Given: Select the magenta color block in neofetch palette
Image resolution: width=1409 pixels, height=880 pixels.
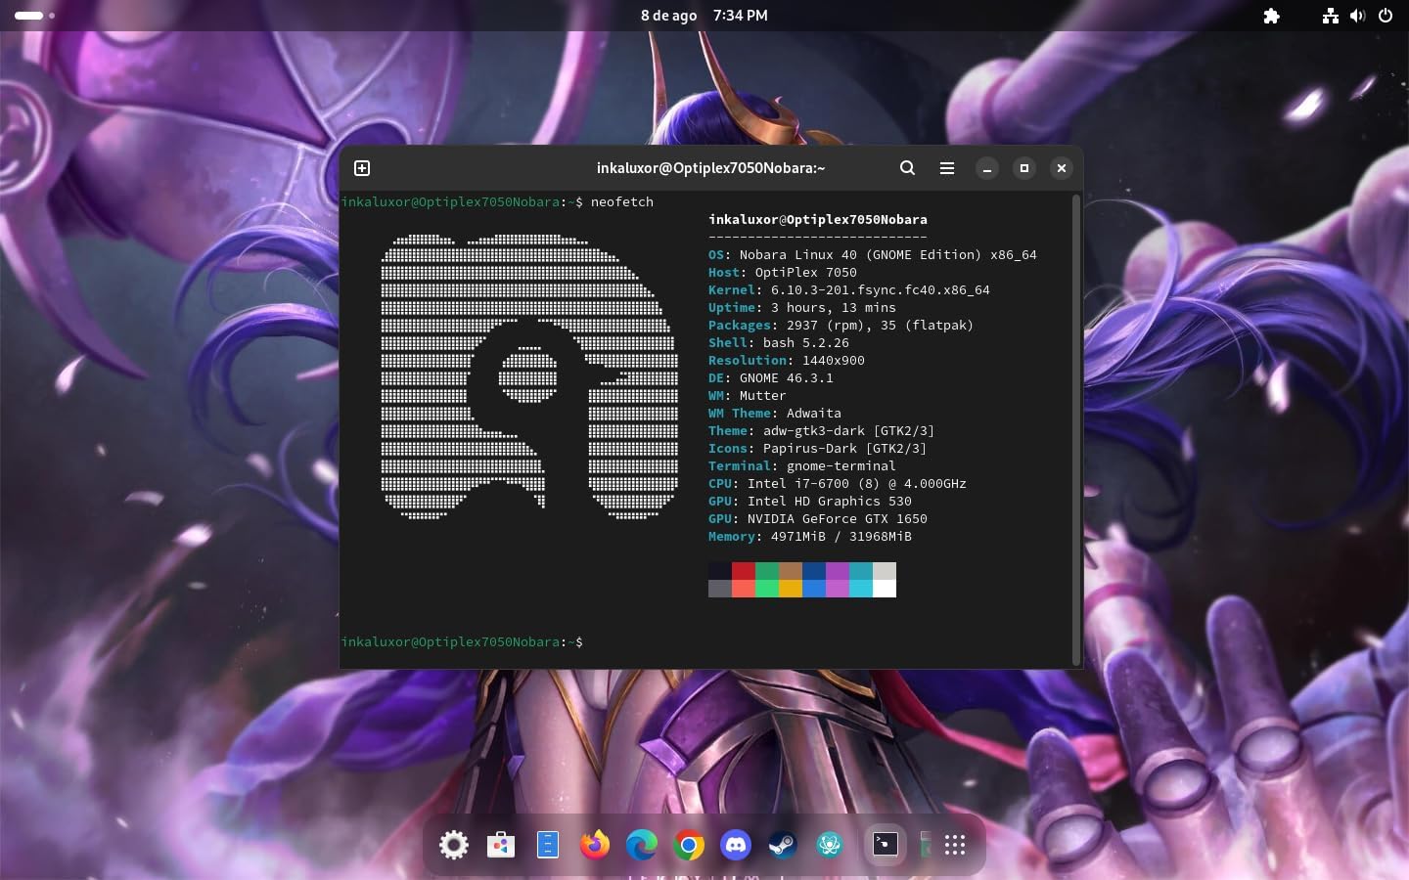Looking at the screenshot, I should click(x=838, y=571).
